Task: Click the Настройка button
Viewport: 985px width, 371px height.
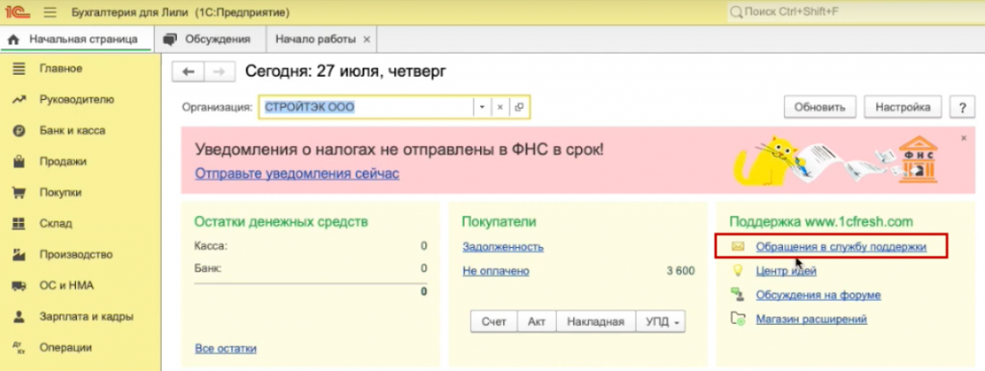Action: click(x=902, y=107)
